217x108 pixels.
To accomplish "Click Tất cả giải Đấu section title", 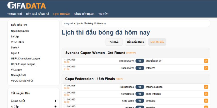I will click(21, 93).
